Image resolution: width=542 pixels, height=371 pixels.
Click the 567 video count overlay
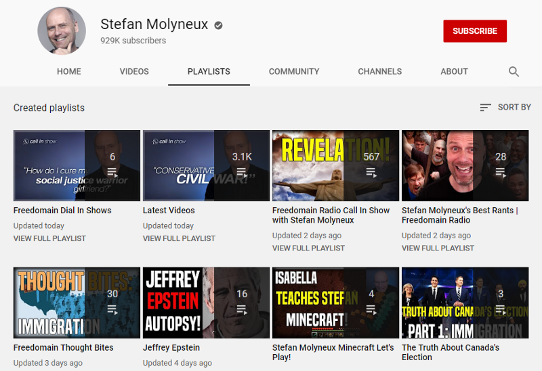click(371, 157)
